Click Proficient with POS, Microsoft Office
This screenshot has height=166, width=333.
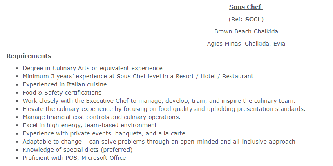74,158
